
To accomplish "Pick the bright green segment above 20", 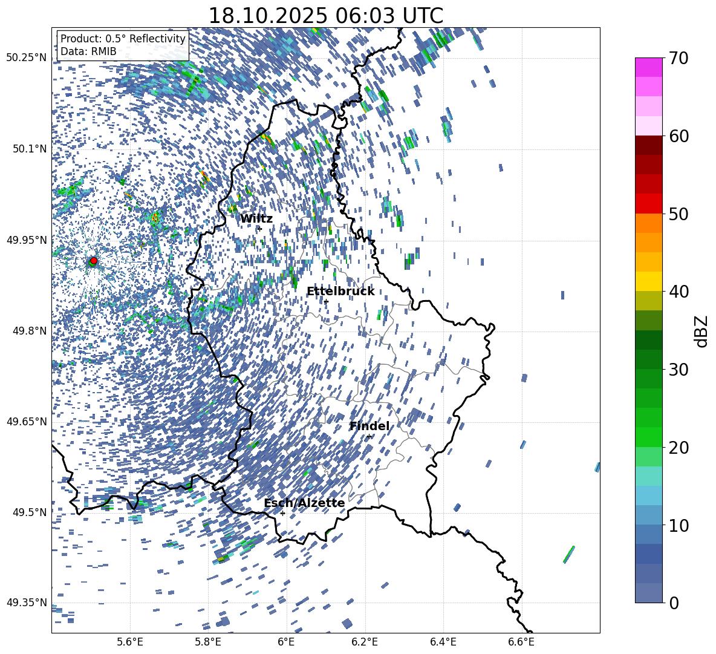I will point(648,437).
